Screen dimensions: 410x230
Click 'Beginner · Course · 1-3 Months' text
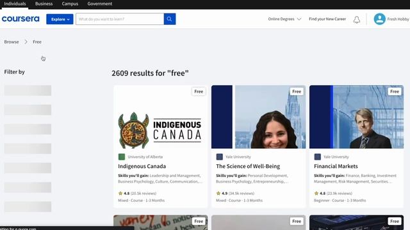(x=340, y=200)
